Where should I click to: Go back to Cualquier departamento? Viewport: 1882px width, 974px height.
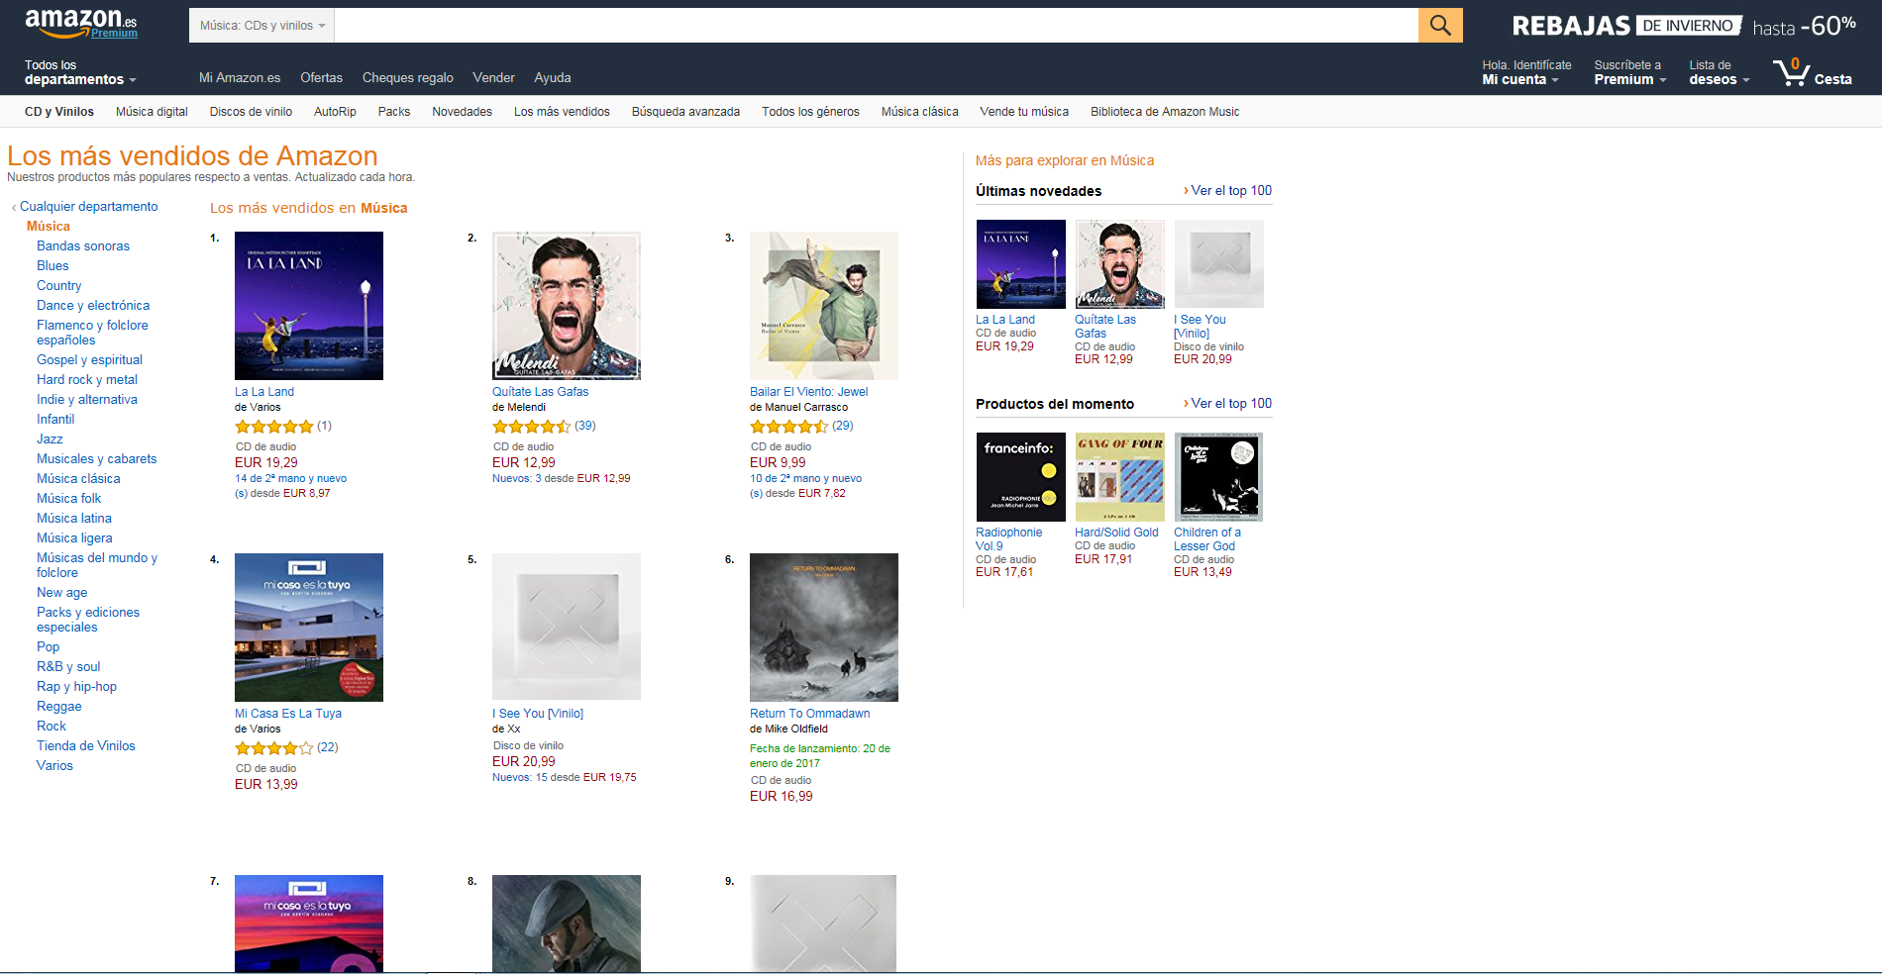click(x=88, y=207)
